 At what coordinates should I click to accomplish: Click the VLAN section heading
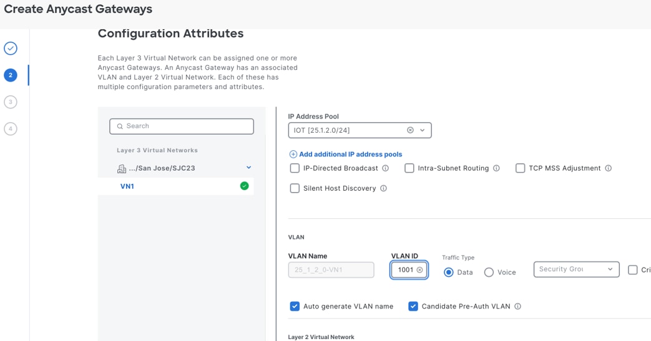point(296,238)
